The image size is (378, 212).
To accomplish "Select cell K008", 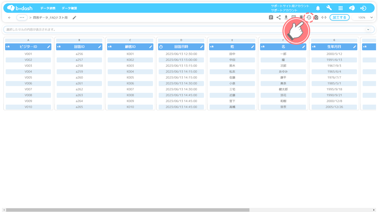I will coord(130,95).
